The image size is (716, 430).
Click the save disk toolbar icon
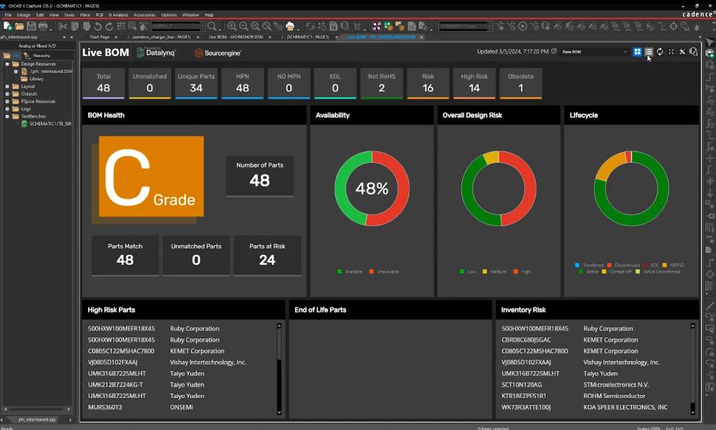click(31, 27)
